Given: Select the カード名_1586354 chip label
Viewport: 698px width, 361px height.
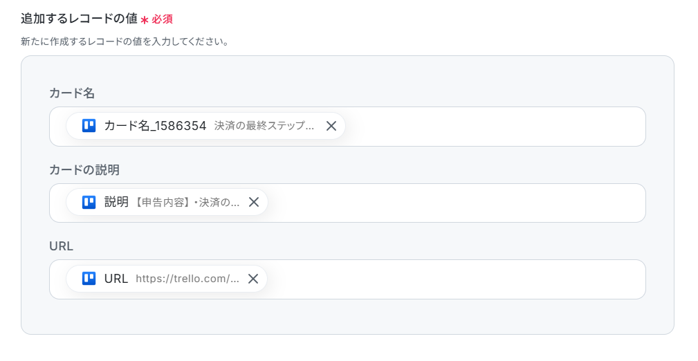Looking at the screenshot, I should 155,126.
